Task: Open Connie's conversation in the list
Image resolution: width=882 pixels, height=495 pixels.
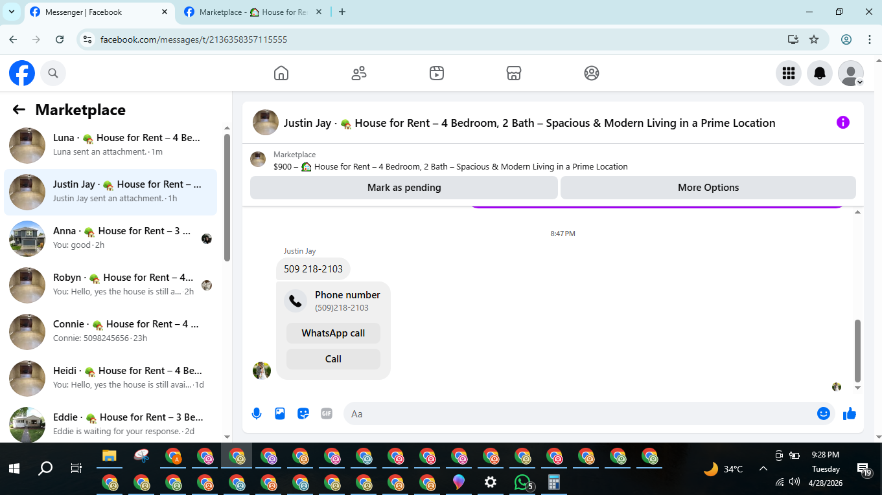Action: click(111, 332)
